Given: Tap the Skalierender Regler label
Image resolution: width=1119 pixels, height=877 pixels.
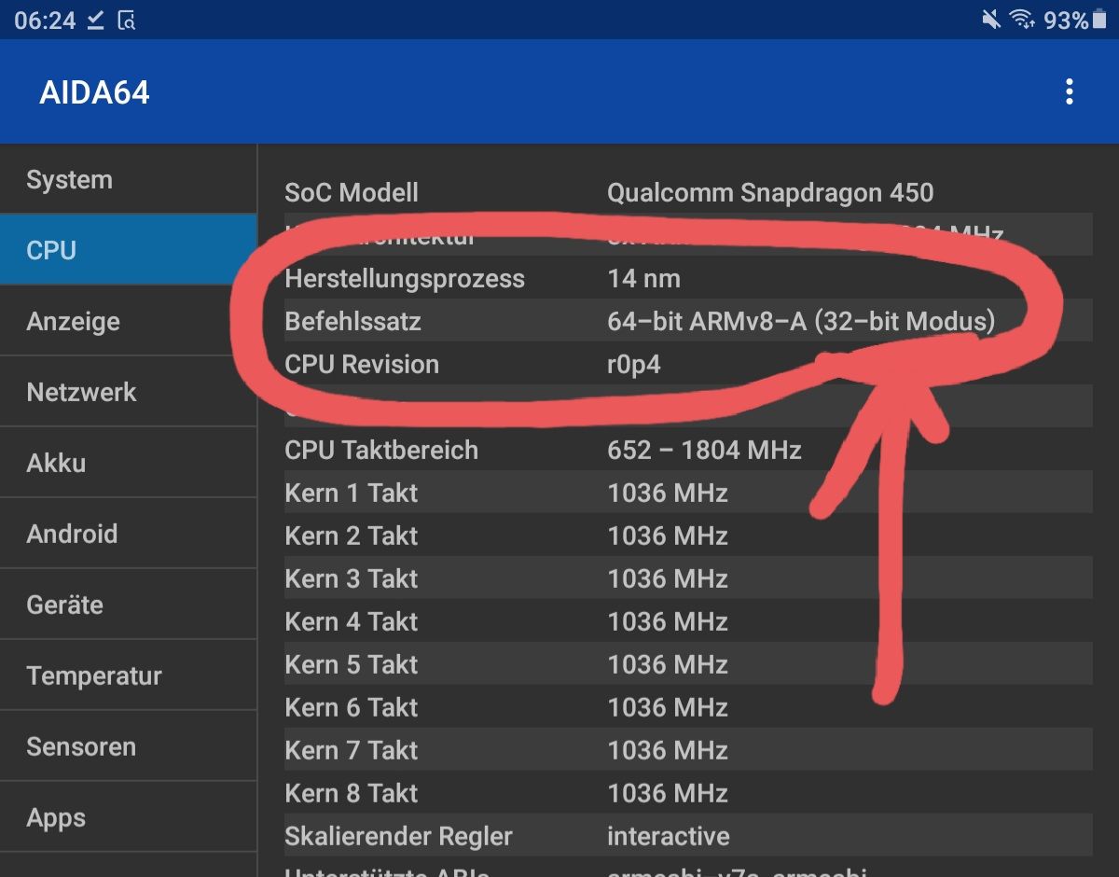Looking at the screenshot, I should tap(398, 837).
